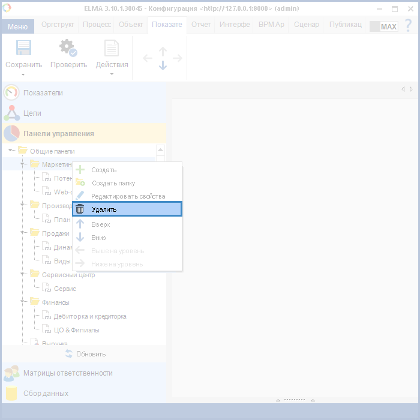
Task: Collapse the Общие панели tree node
Action: point(11,151)
